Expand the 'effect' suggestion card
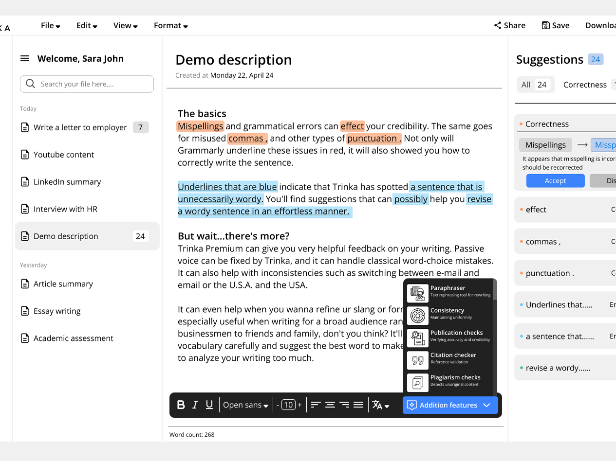This screenshot has width=616, height=461. coord(565,210)
